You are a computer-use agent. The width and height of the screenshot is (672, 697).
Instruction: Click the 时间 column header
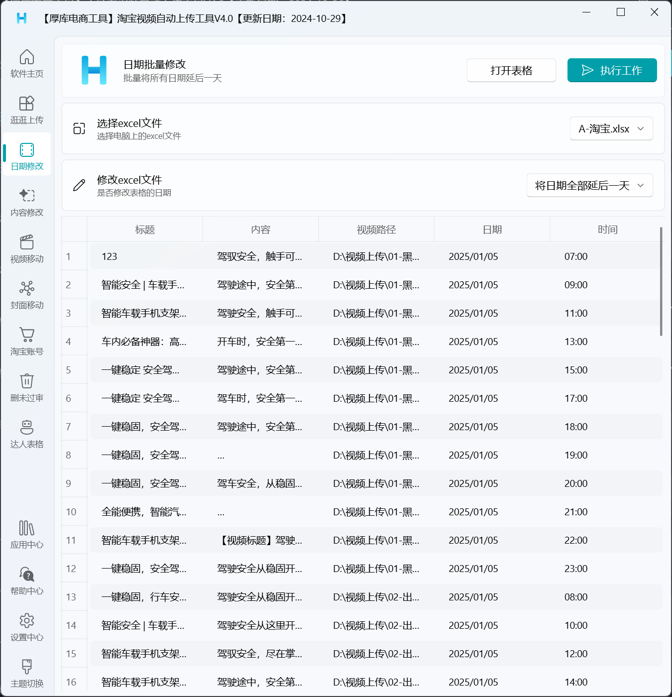tap(607, 230)
